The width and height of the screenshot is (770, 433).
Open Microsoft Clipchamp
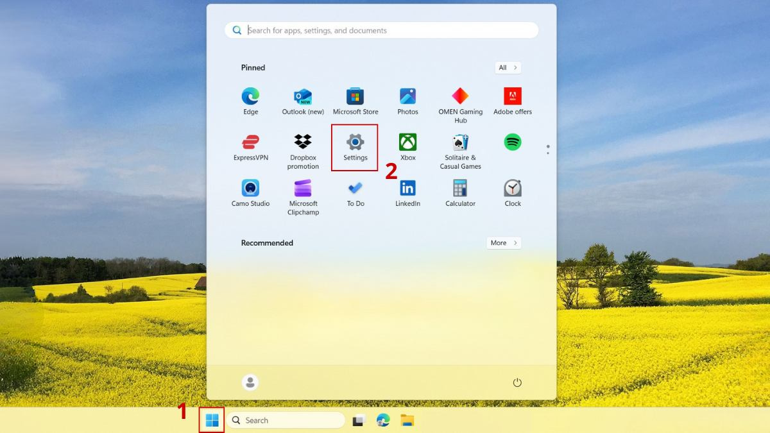point(303,198)
